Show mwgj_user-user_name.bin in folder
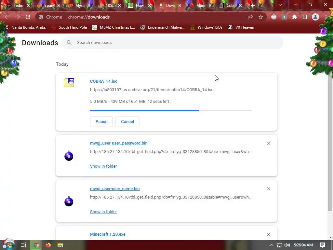 103,212
